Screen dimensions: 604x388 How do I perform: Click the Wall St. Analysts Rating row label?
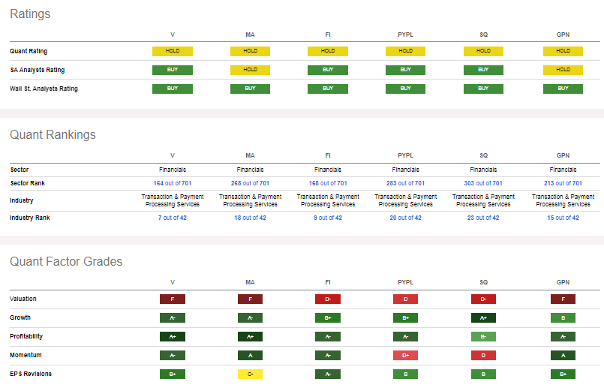pyautogui.click(x=44, y=89)
